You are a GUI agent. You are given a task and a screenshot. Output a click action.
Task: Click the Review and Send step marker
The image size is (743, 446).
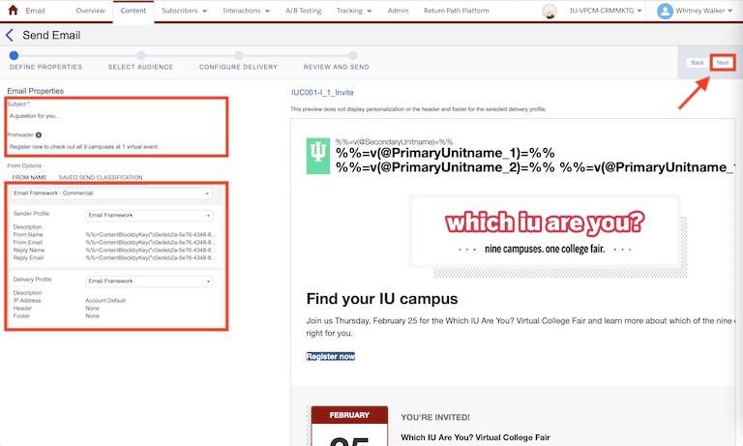(352, 55)
